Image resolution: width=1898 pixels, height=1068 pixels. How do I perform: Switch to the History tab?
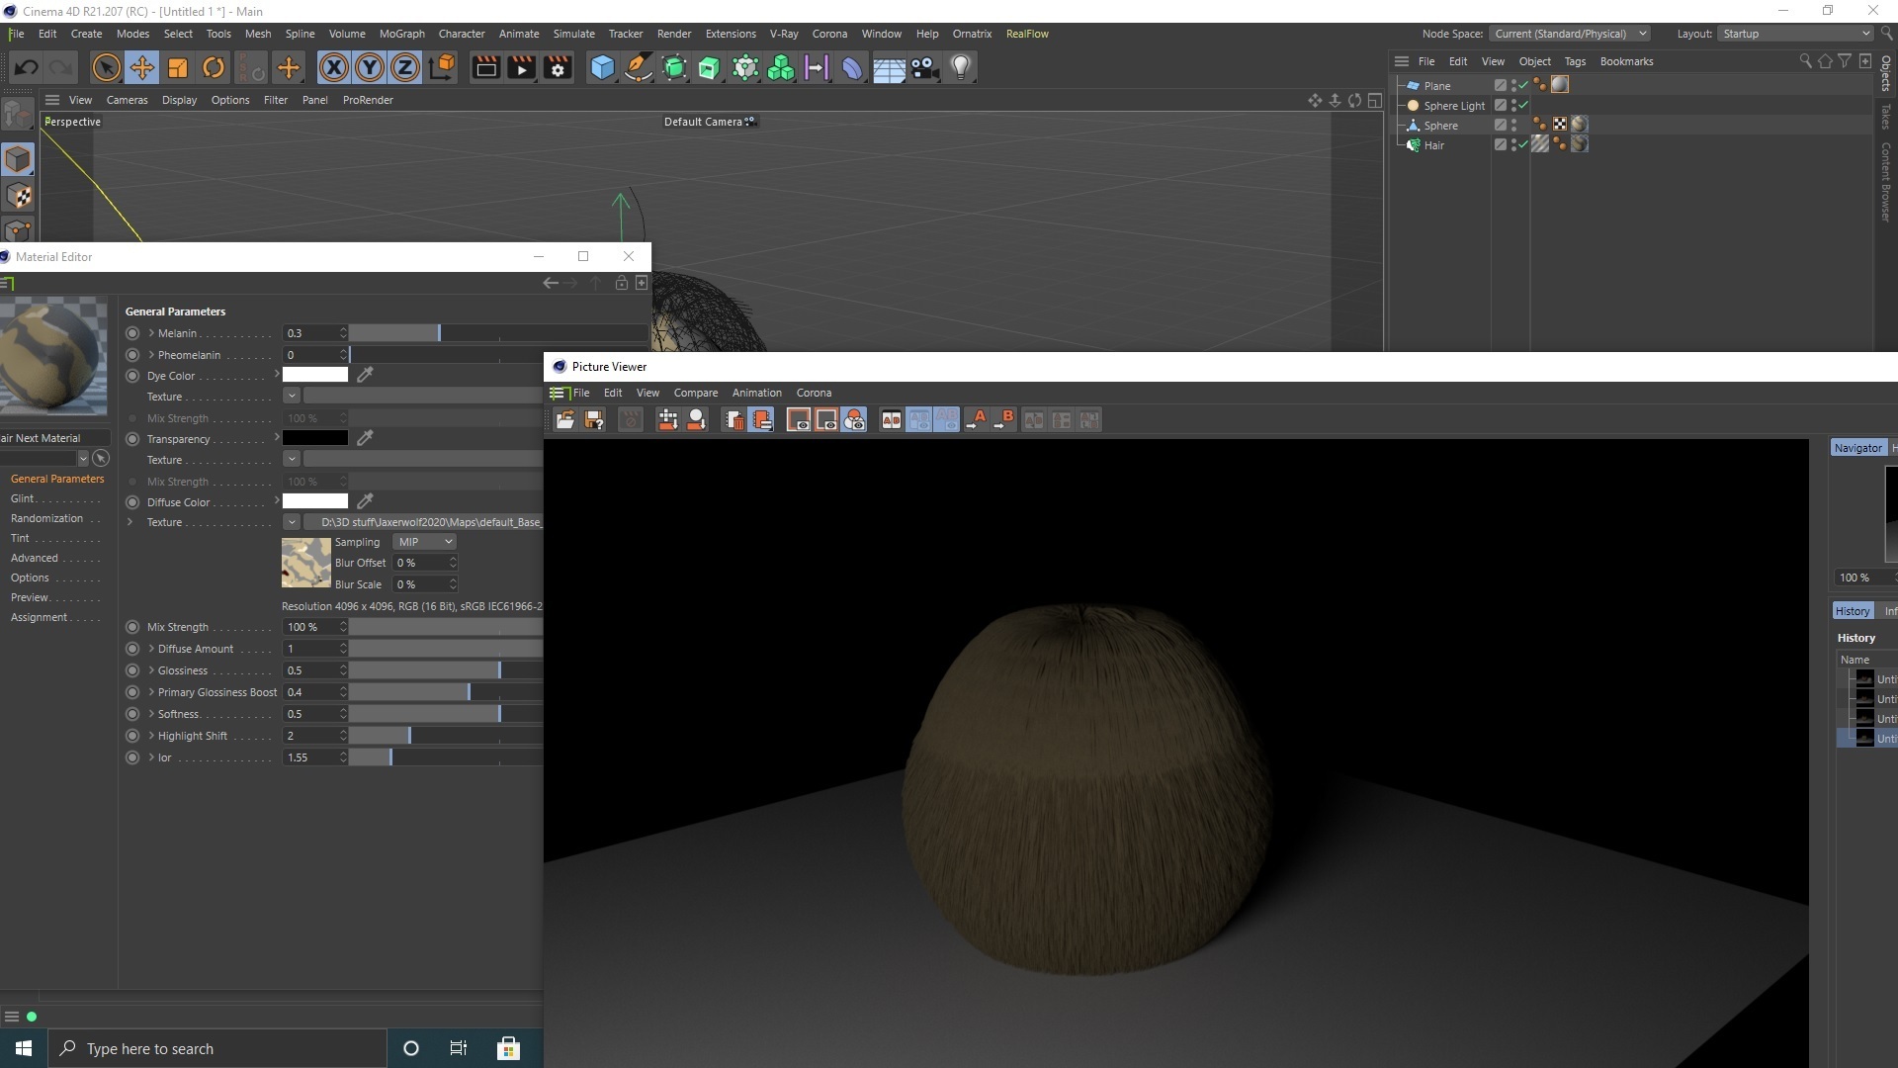[1853, 611]
